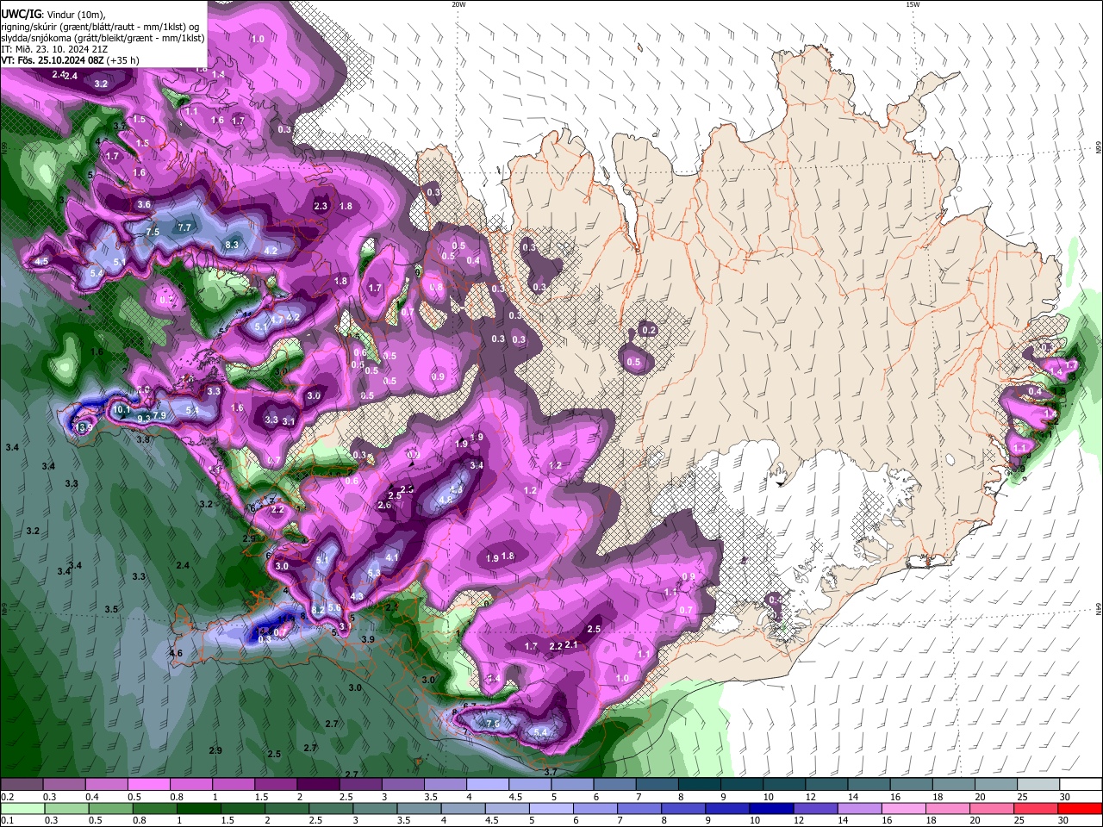Screen dimensions: 1103x827
Task: Click the '10.1' precipitation value on the map
Action: [x=122, y=410]
